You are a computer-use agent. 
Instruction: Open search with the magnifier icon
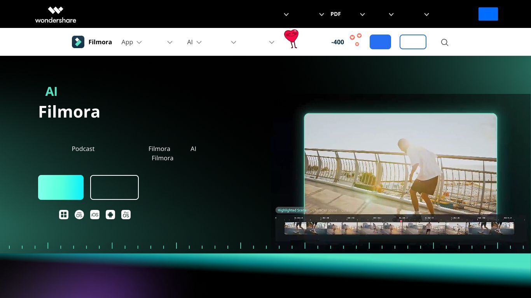point(445,42)
